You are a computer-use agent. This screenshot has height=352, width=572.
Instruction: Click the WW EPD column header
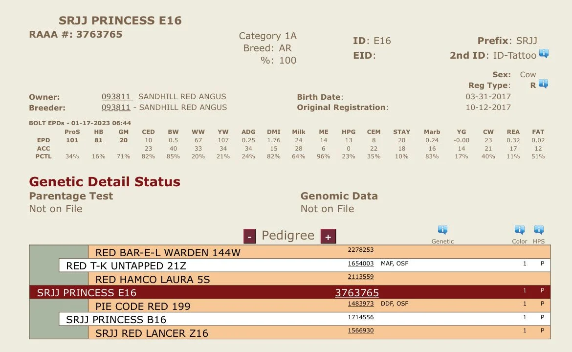(198, 132)
